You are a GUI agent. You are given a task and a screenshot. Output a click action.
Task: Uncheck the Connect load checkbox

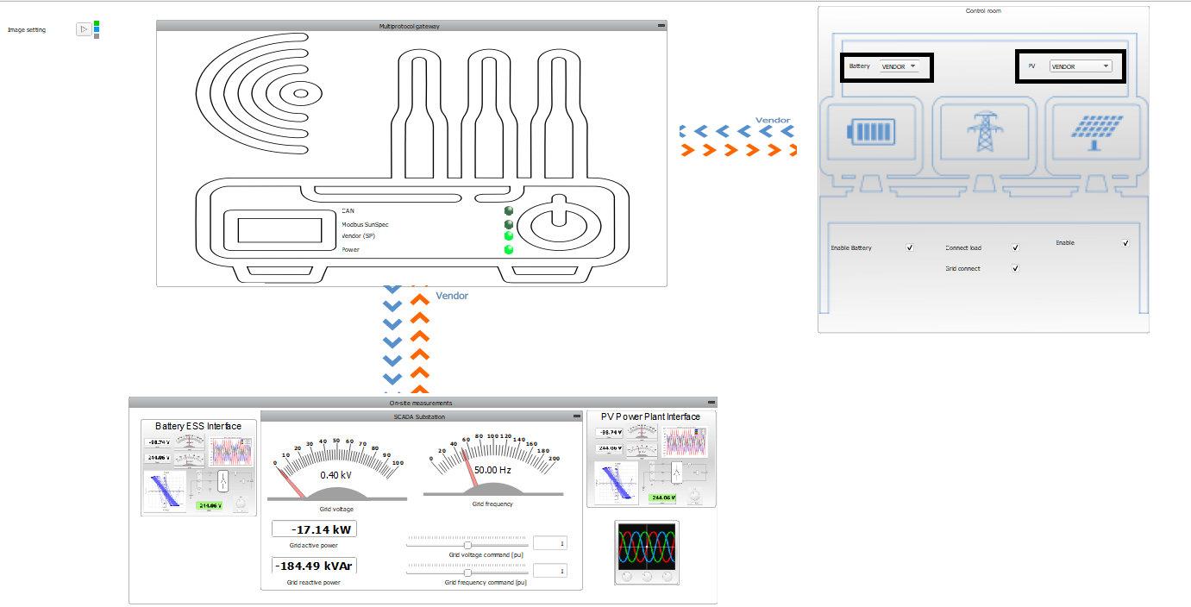tap(1015, 247)
